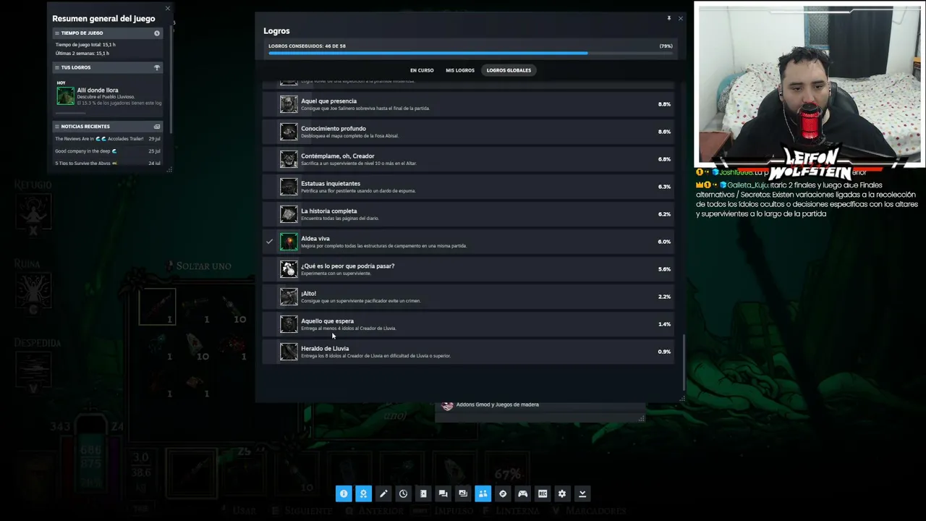Click the Heraldo de Lluvia achievement icon

[289, 352]
